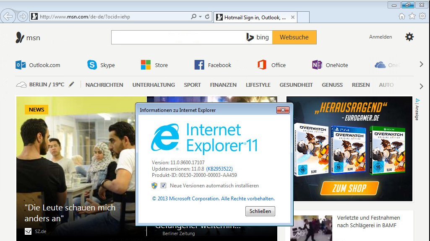
Task: Click the Microsoft Corporation copyright link
Action: (x=214, y=199)
